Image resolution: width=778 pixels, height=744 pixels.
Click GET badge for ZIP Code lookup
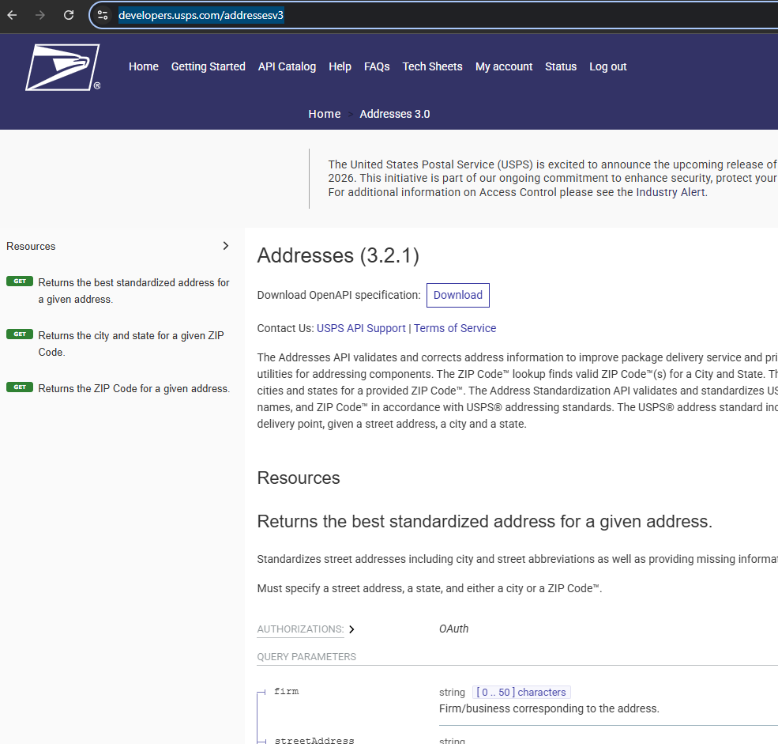[x=20, y=387]
